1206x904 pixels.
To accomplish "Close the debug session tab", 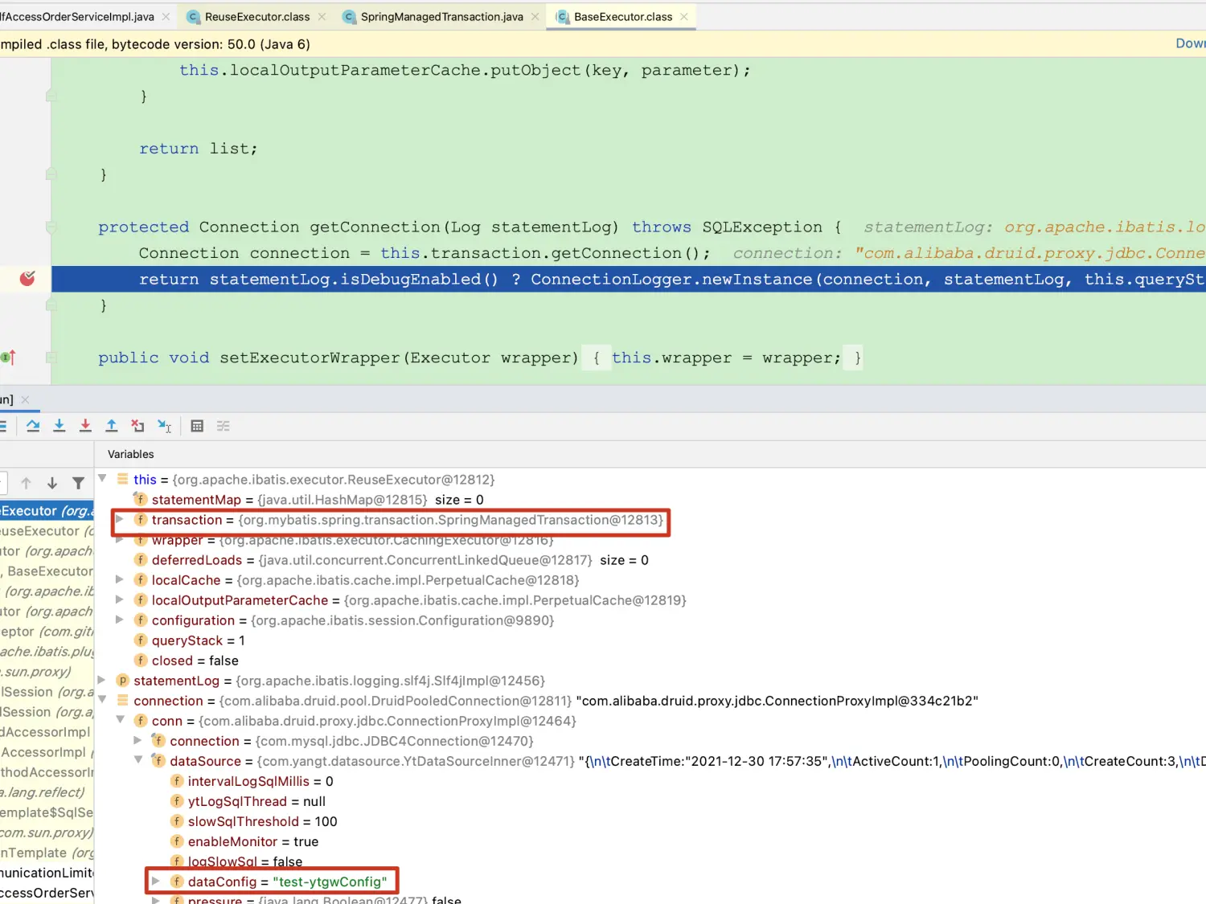I will (x=25, y=399).
